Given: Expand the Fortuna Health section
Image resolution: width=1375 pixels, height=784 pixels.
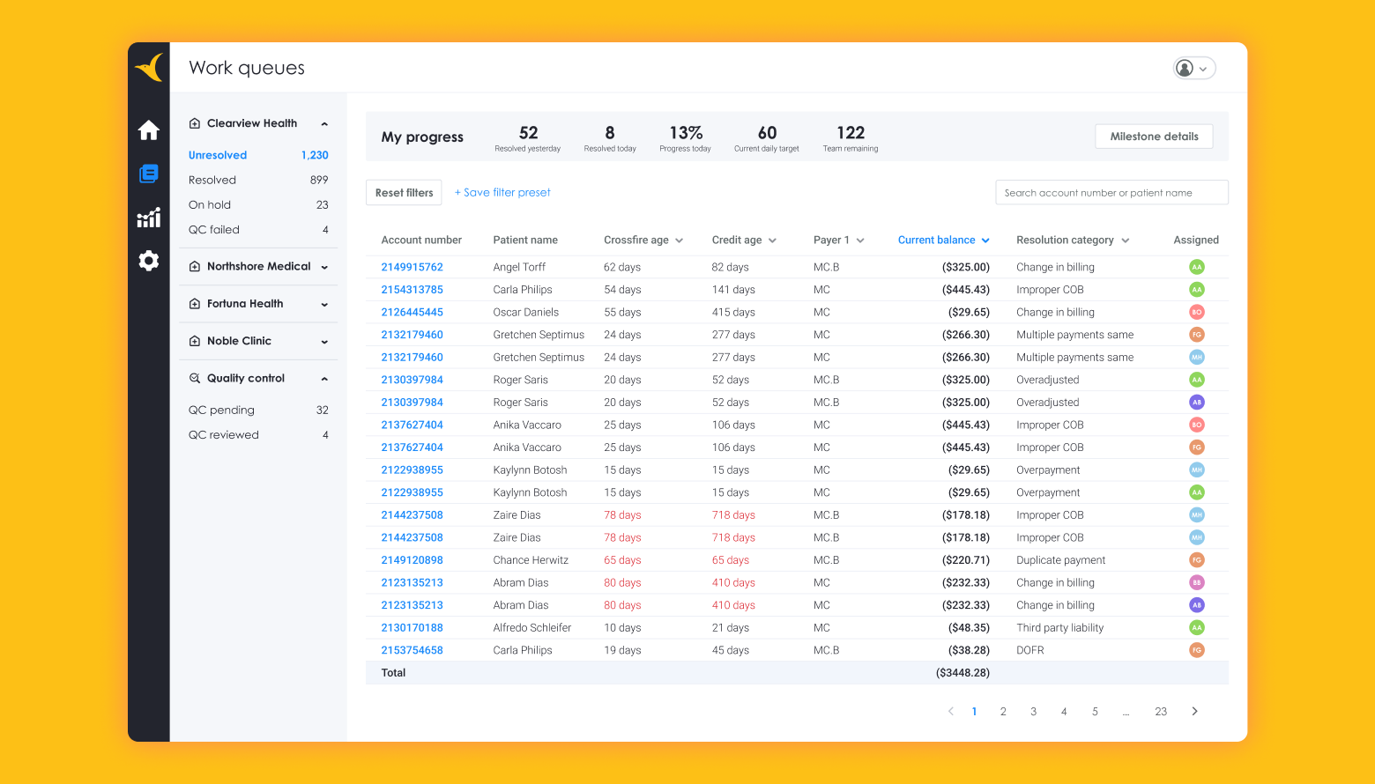Looking at the screenshot, I should click(x=324, y=305).
